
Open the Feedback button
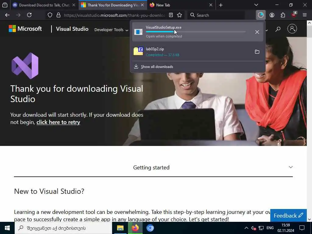[x=288, y=215]
